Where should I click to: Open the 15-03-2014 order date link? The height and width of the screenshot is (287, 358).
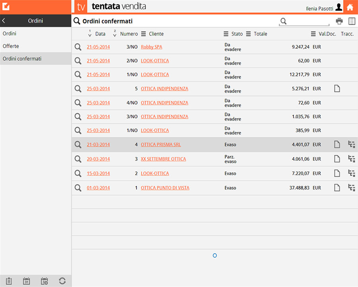98,173
